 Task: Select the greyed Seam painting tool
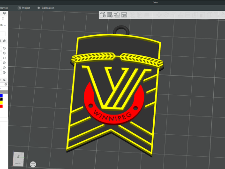[209, 15]
